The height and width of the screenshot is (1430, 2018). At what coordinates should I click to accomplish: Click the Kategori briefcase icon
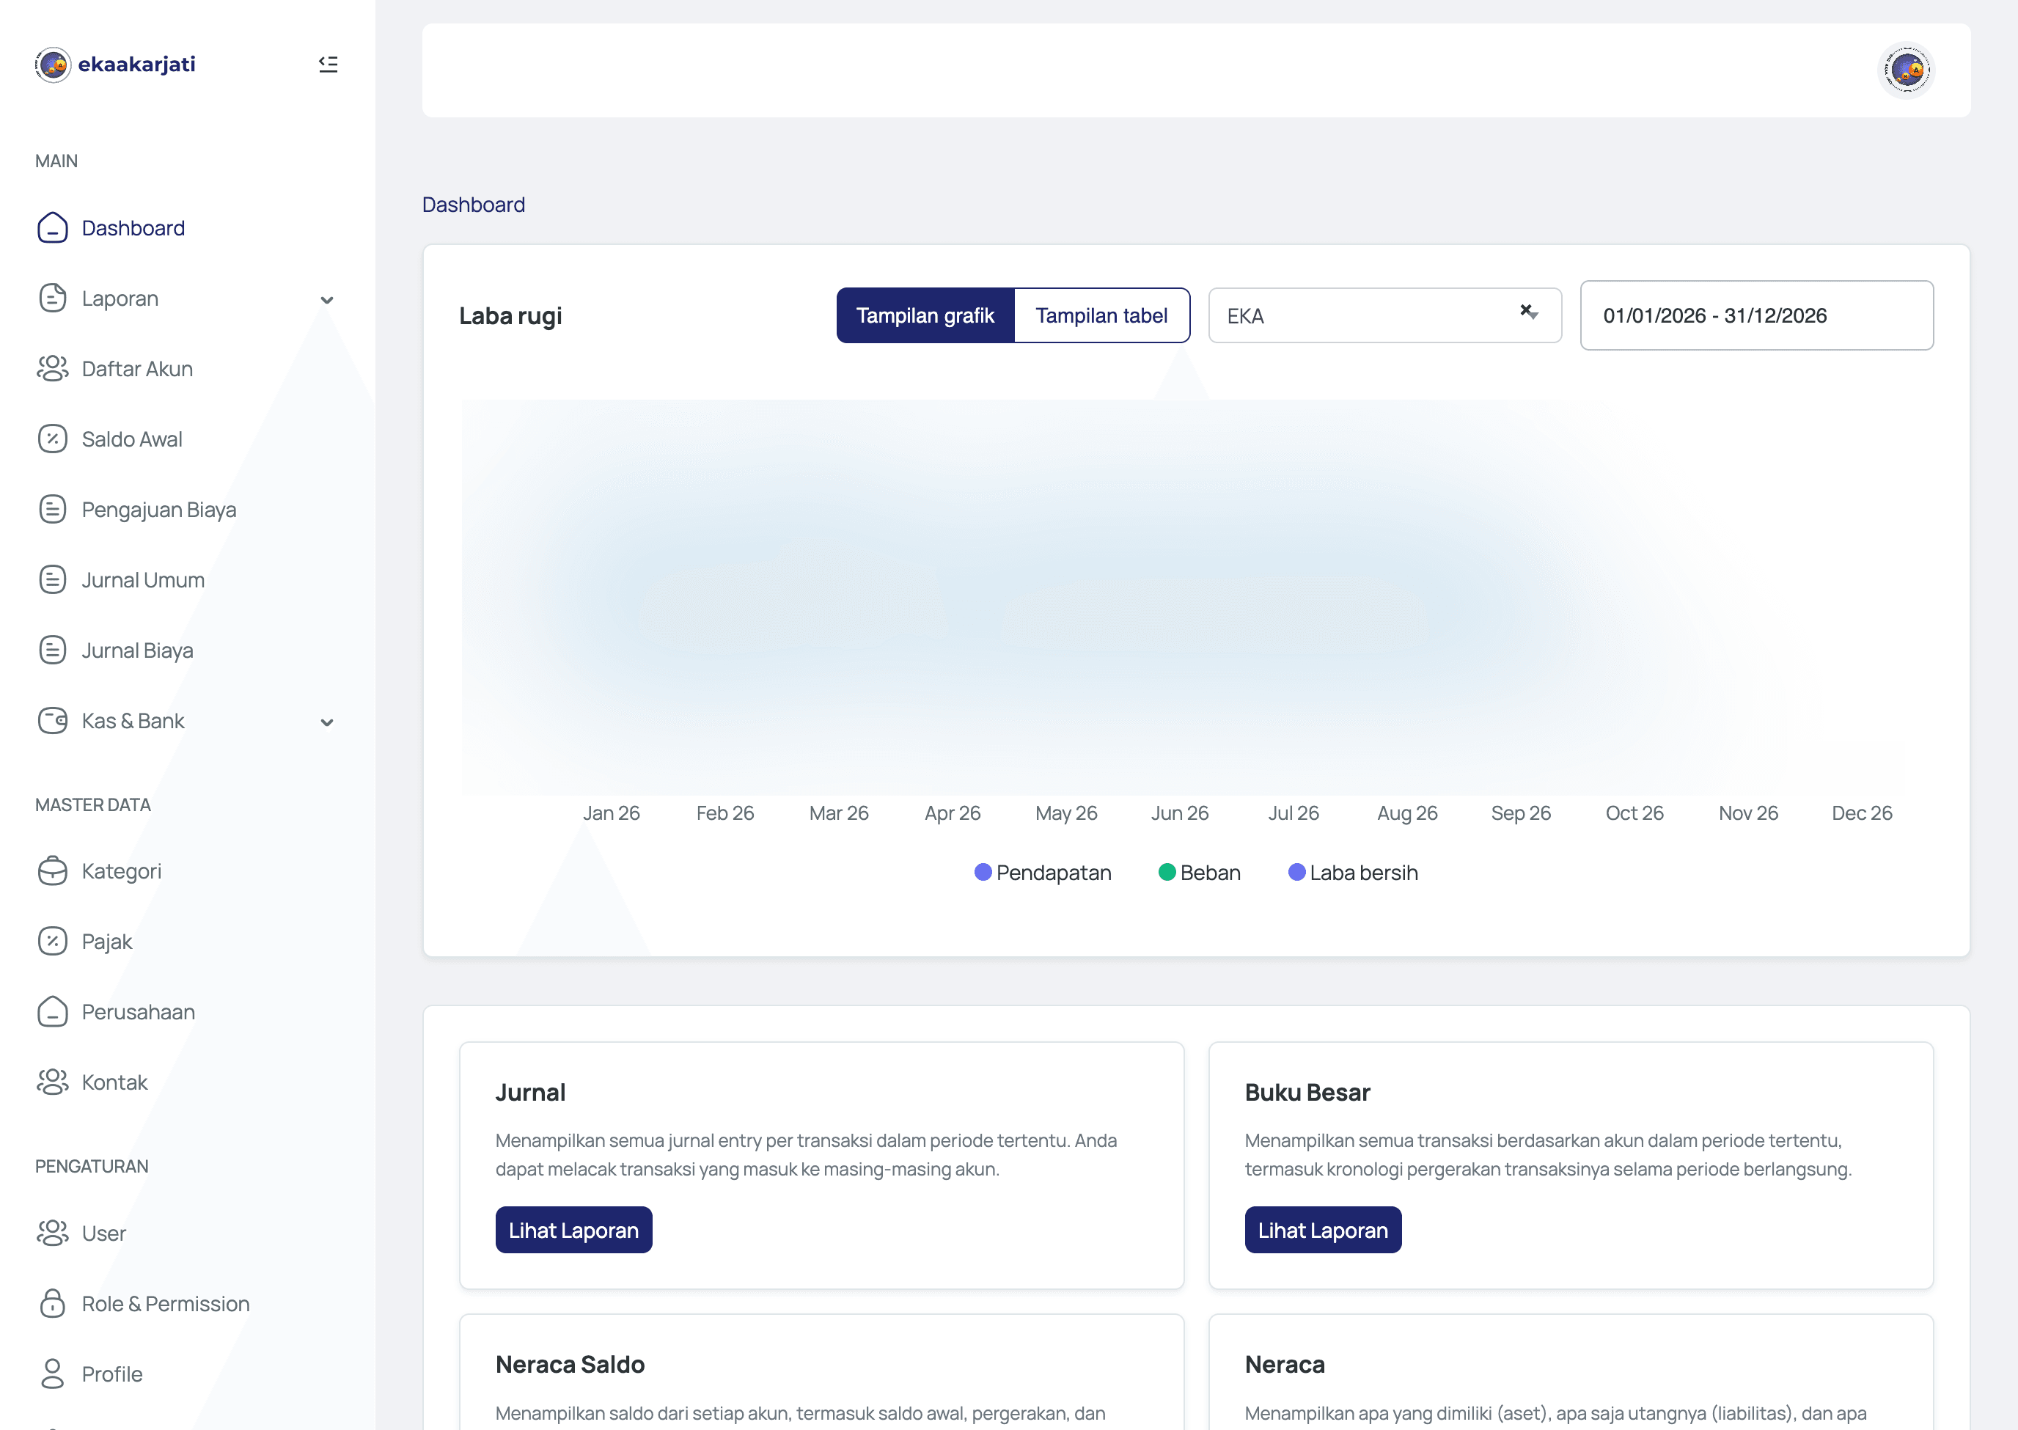coord(53,871)
